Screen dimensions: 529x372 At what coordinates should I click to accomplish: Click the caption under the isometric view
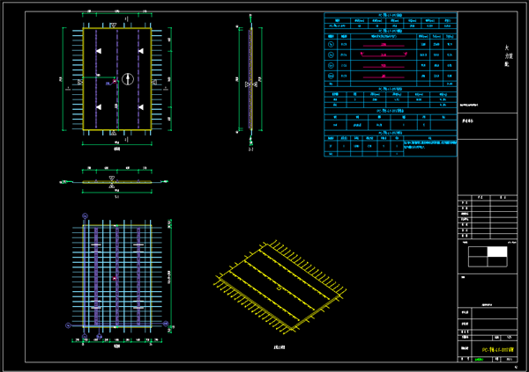pos(279,347)
